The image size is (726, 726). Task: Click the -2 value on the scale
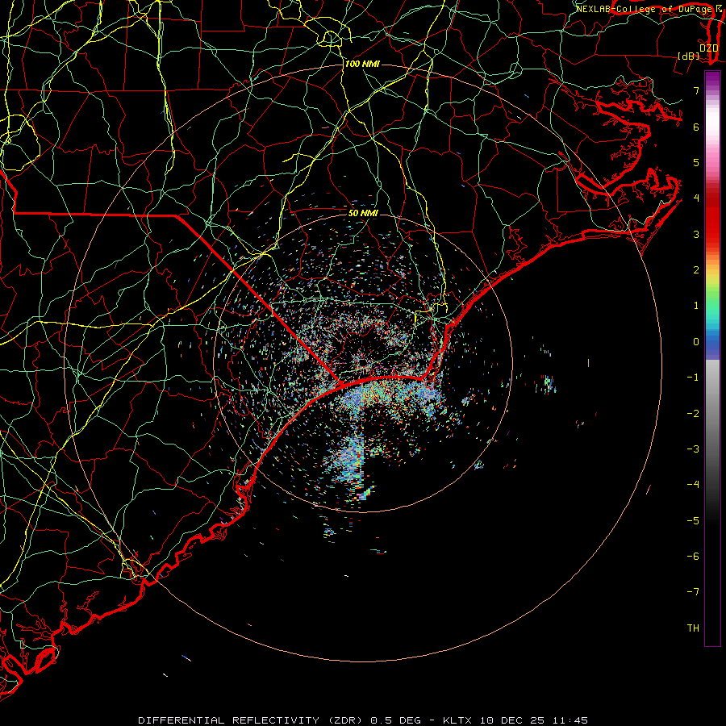click(x=693, y=414)
